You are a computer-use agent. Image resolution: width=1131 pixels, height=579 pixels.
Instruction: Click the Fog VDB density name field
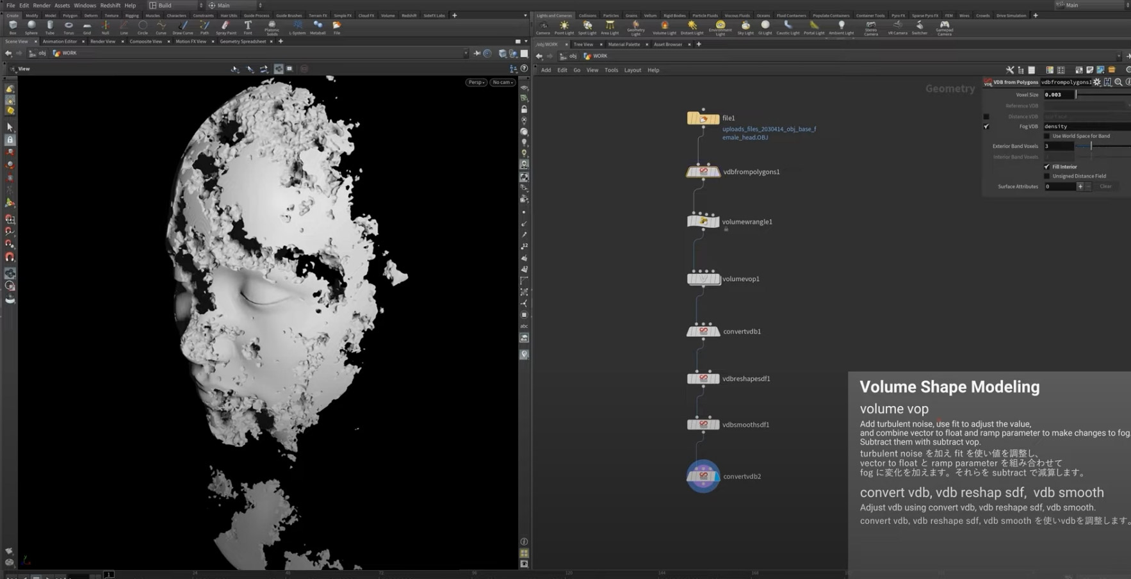click(1087, 126)
